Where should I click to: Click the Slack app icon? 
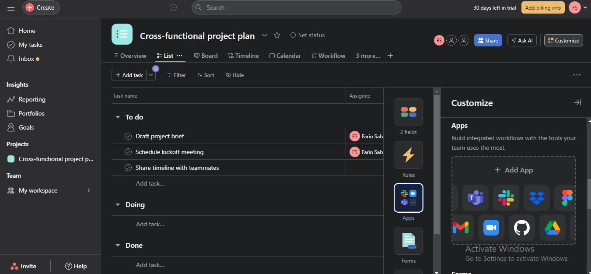(506, 198)
